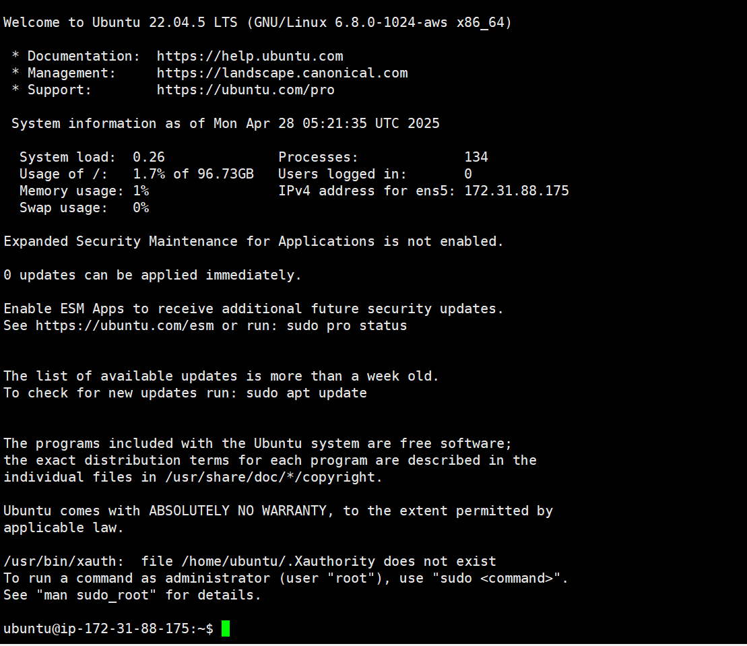Click the "Welcome to Ubuntu 22.04.5 LTS" header
The image size is (747, 646).
click(121, 23)
